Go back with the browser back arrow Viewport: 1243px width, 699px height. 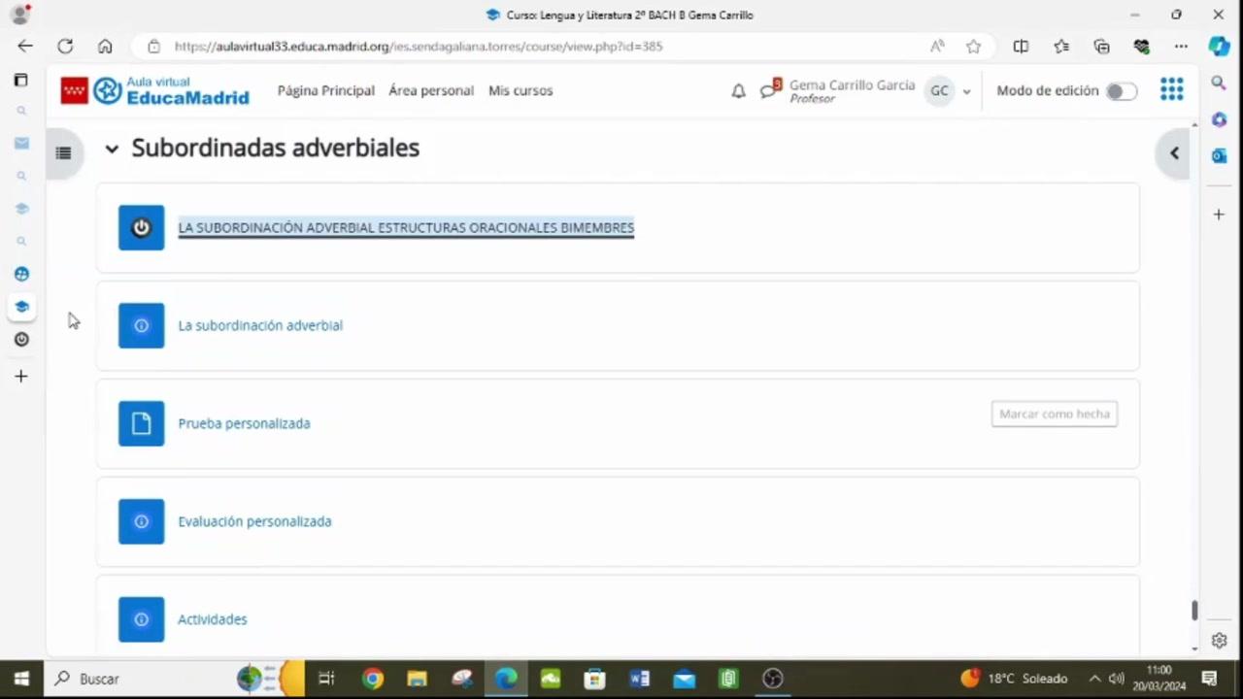pyautogui.click(x=25, y=46)
